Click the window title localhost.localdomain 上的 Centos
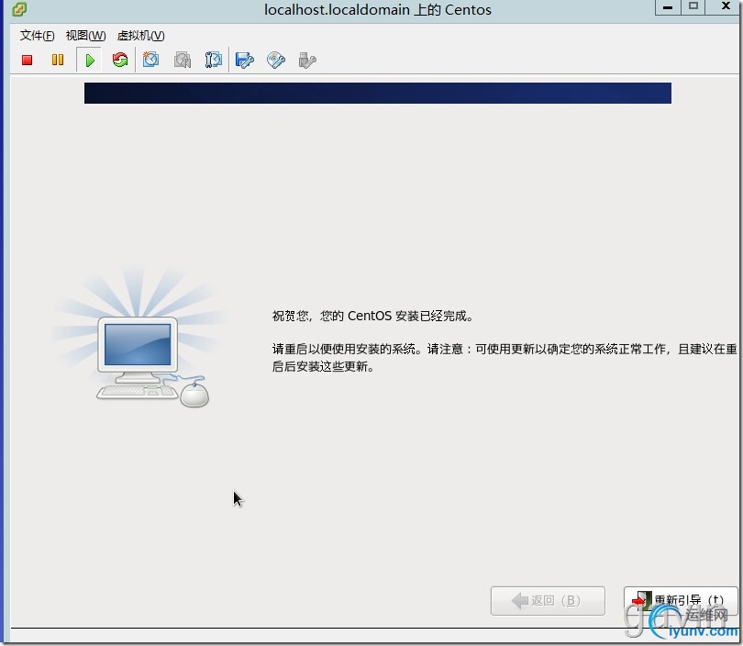Screen dimensions: 743x646 pos(378,9)
